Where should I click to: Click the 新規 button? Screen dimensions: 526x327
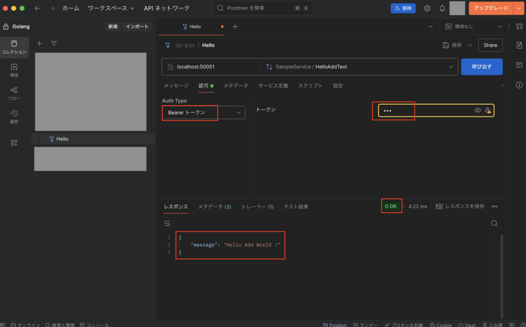113,27
